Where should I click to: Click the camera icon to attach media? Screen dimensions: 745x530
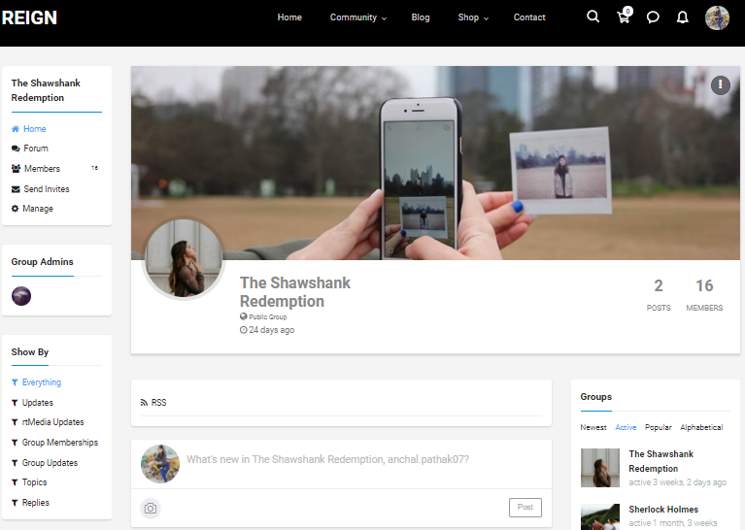click(x=151, y=508)
